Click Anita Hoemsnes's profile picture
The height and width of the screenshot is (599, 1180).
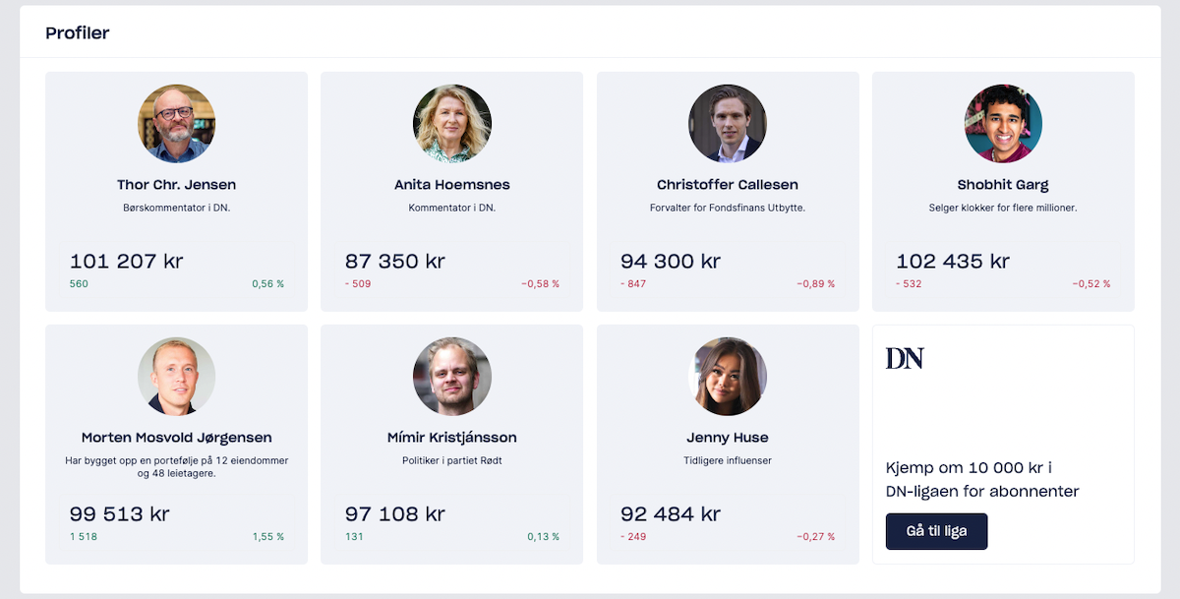[451, 123]
